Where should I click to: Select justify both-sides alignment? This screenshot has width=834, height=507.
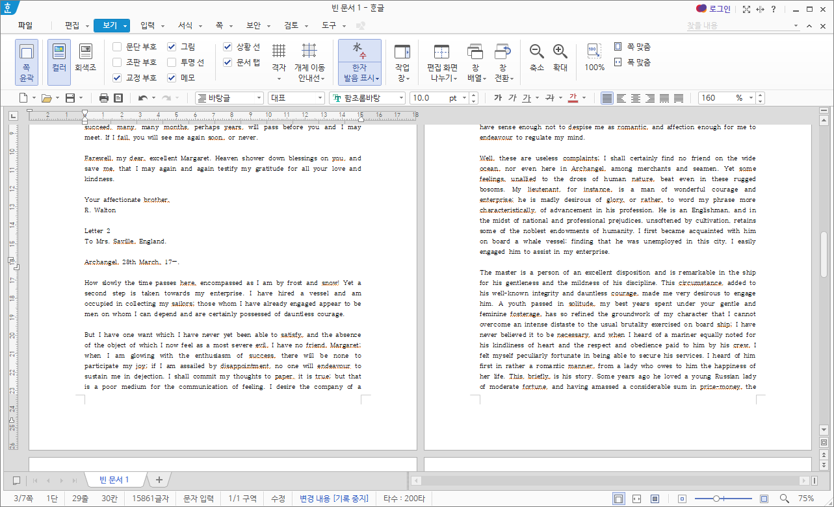(607, 98)
